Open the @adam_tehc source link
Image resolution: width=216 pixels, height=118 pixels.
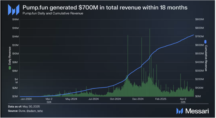pos(35,111)
